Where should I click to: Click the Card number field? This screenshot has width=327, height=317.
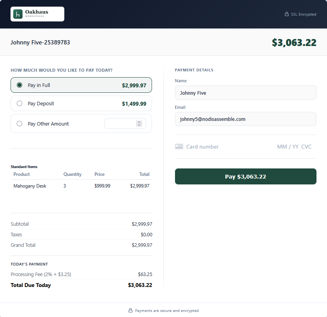coord(202,147)
